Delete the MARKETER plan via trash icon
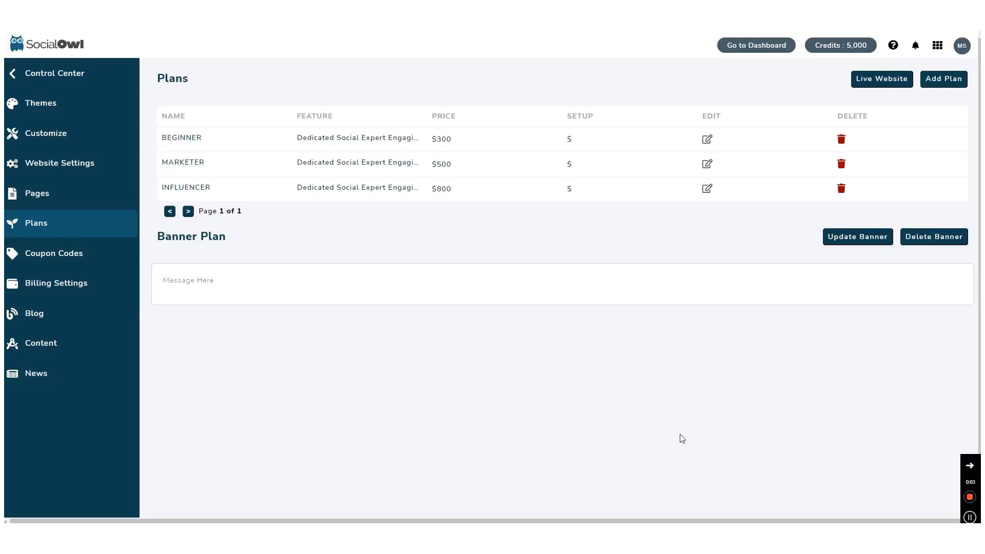This screenshot has width=985, height=554. [x=841, y=164]
